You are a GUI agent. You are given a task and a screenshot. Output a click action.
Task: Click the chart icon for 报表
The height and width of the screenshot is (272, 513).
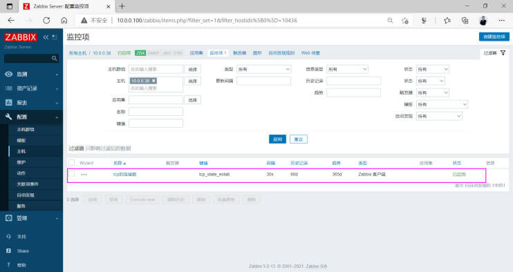9,103
